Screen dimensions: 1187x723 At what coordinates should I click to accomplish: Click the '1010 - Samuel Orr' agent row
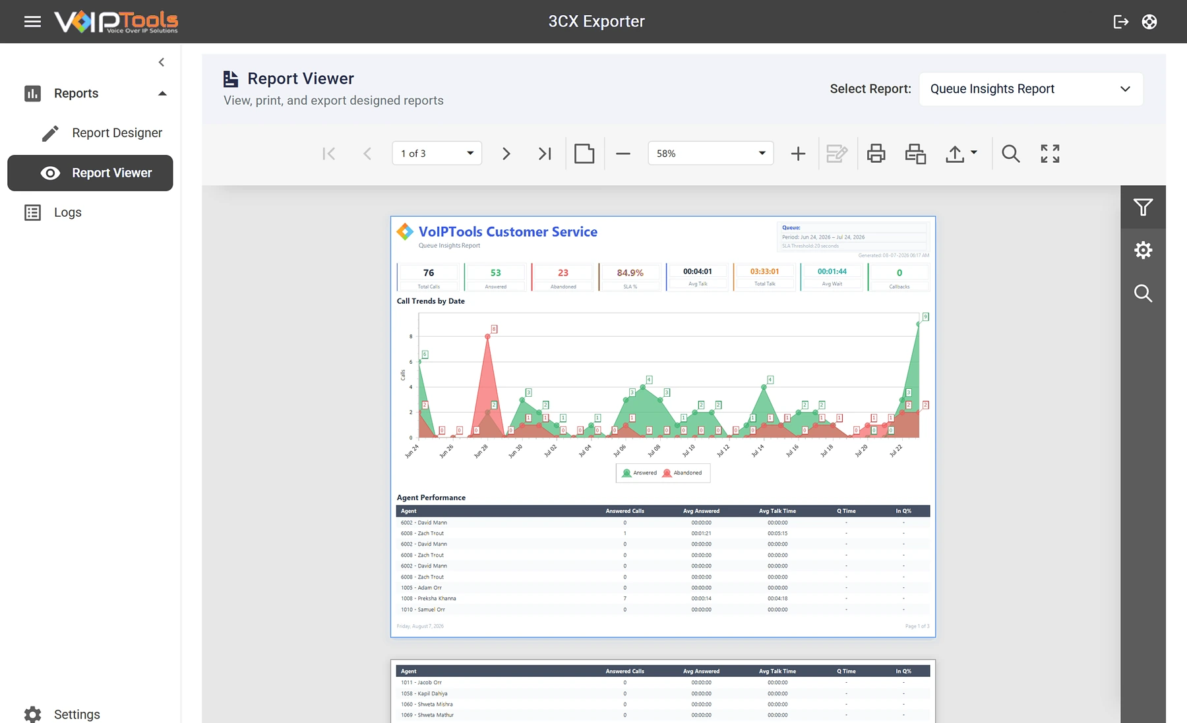(663, 610)
